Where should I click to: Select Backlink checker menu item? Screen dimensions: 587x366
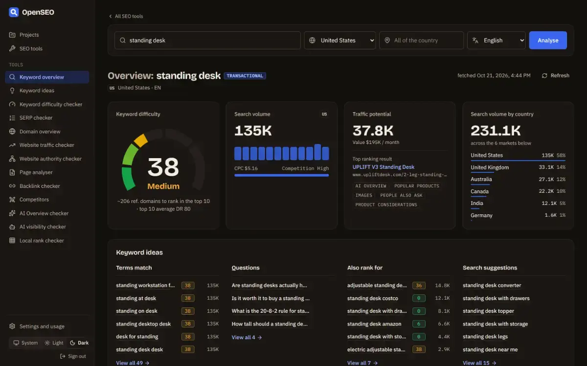tap(47, 186)
